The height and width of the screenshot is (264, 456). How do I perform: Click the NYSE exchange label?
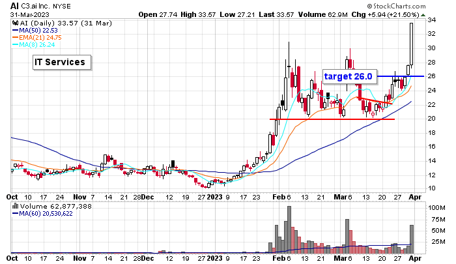click(x=62, y=6)
